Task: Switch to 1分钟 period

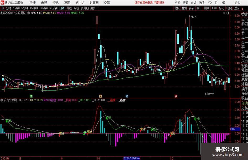Action: coord(16,8)
